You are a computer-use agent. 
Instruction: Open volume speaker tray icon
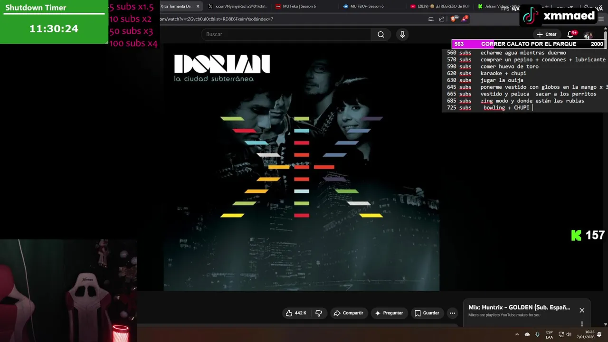[569, 334]
